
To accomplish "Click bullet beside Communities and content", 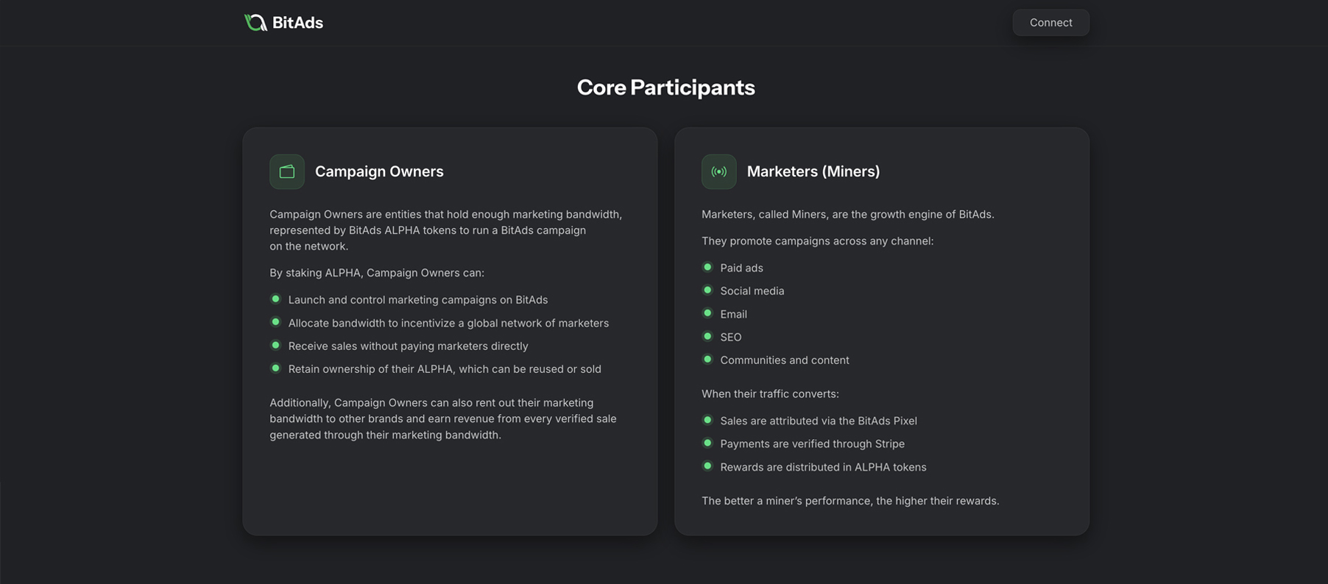I will pos(707,359).
